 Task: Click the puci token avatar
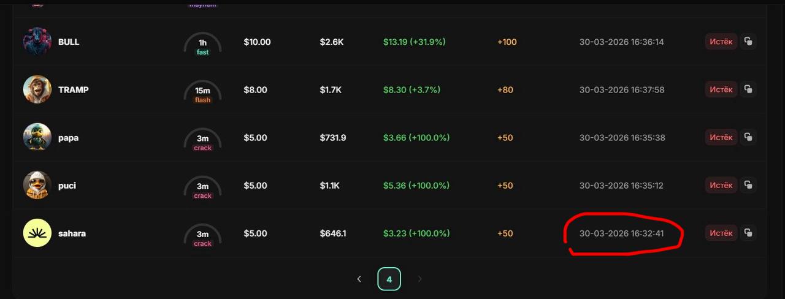pos(37,185)
